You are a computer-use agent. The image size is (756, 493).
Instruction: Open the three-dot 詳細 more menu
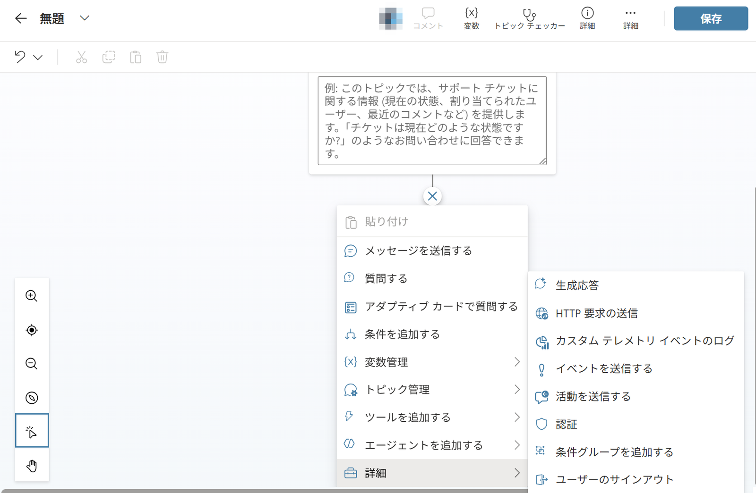point(630,19)
